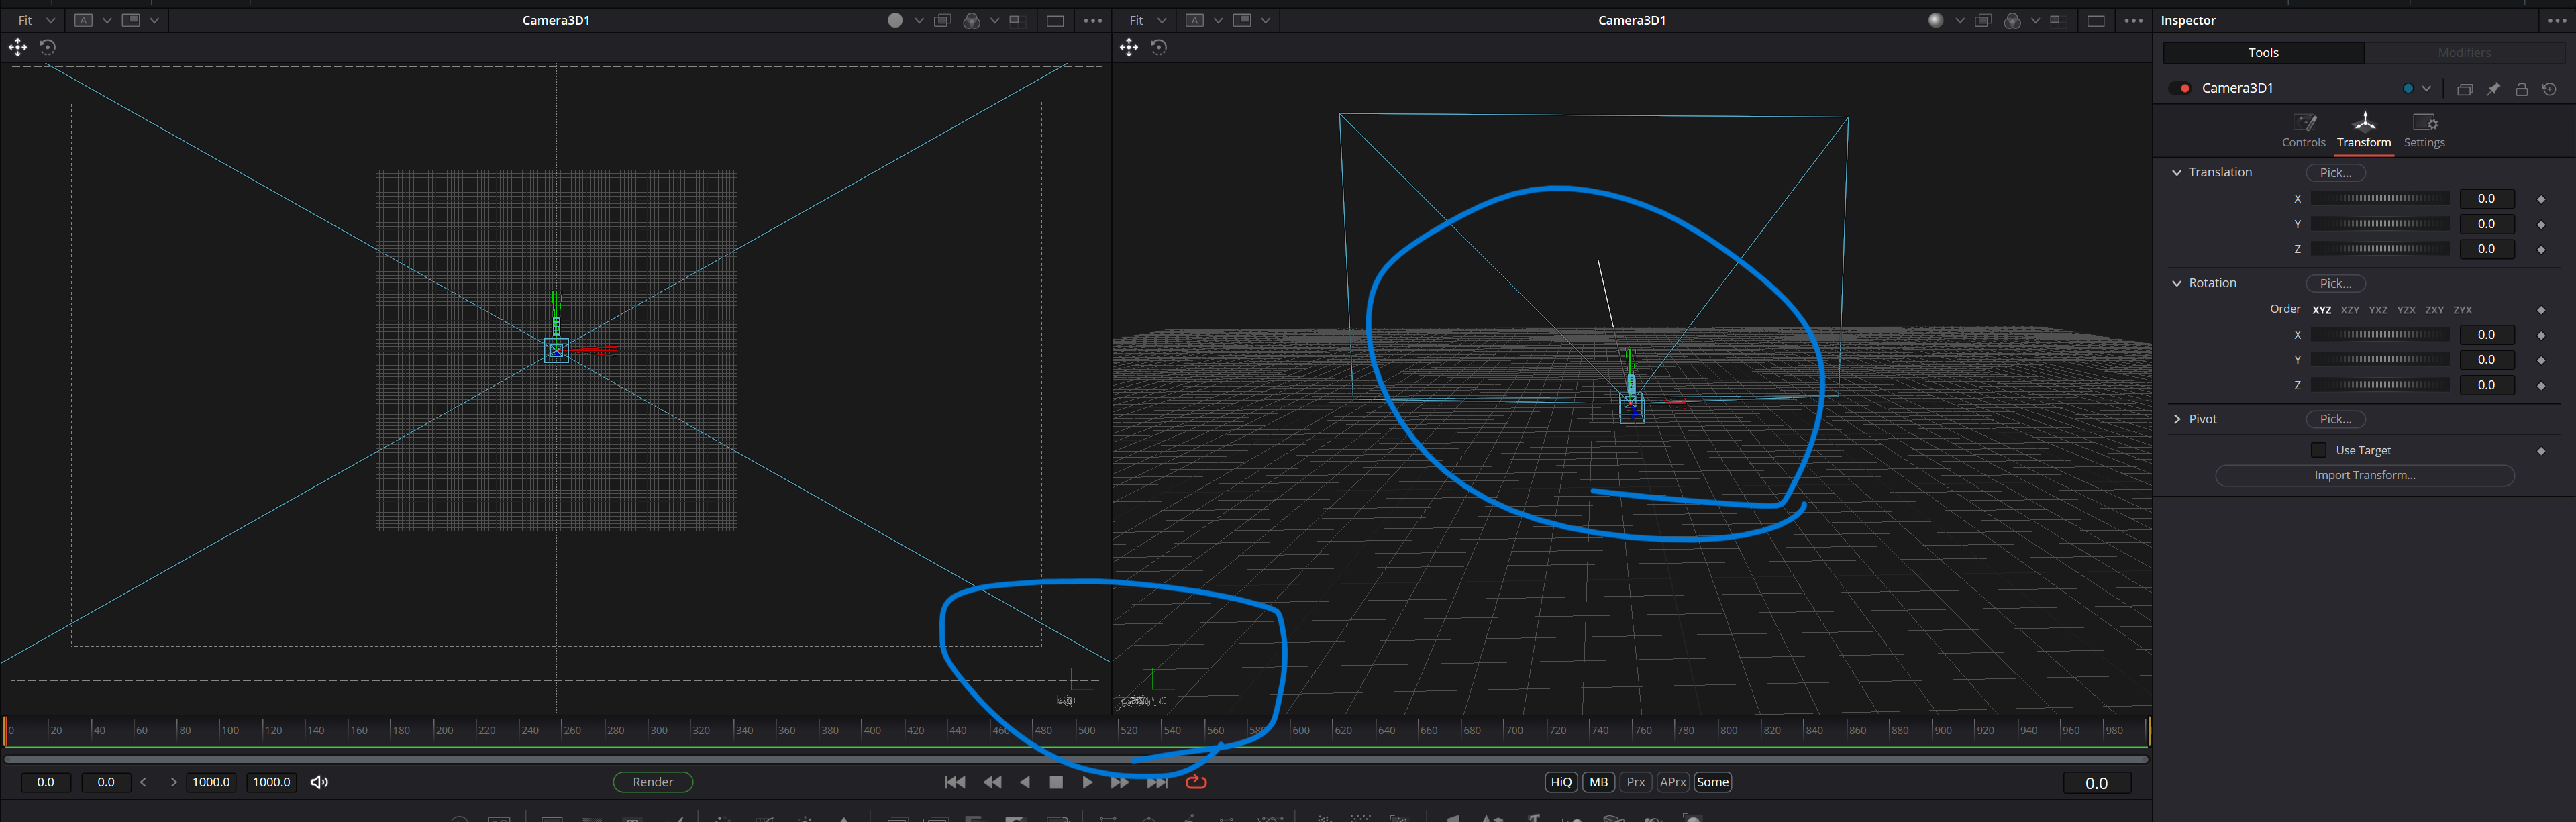
Task: Click Pick button for Translation
Action: [2335, 173]
